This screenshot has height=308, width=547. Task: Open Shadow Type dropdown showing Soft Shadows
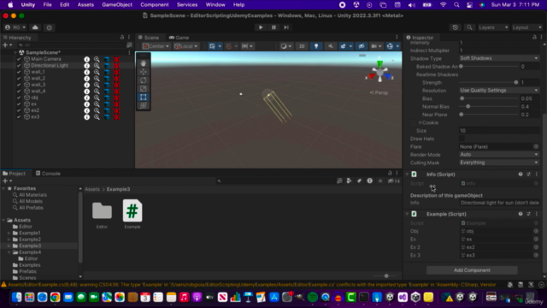tap(499, 58)
